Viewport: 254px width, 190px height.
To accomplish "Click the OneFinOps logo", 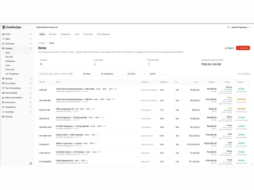I will click(12, 27).
